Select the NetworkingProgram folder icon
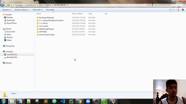 (x=38, y=29)
